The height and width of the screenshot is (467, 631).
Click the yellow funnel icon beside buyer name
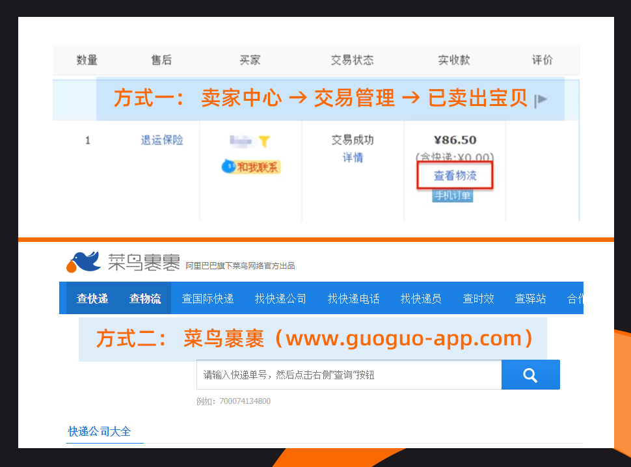(x=264, y=140)
